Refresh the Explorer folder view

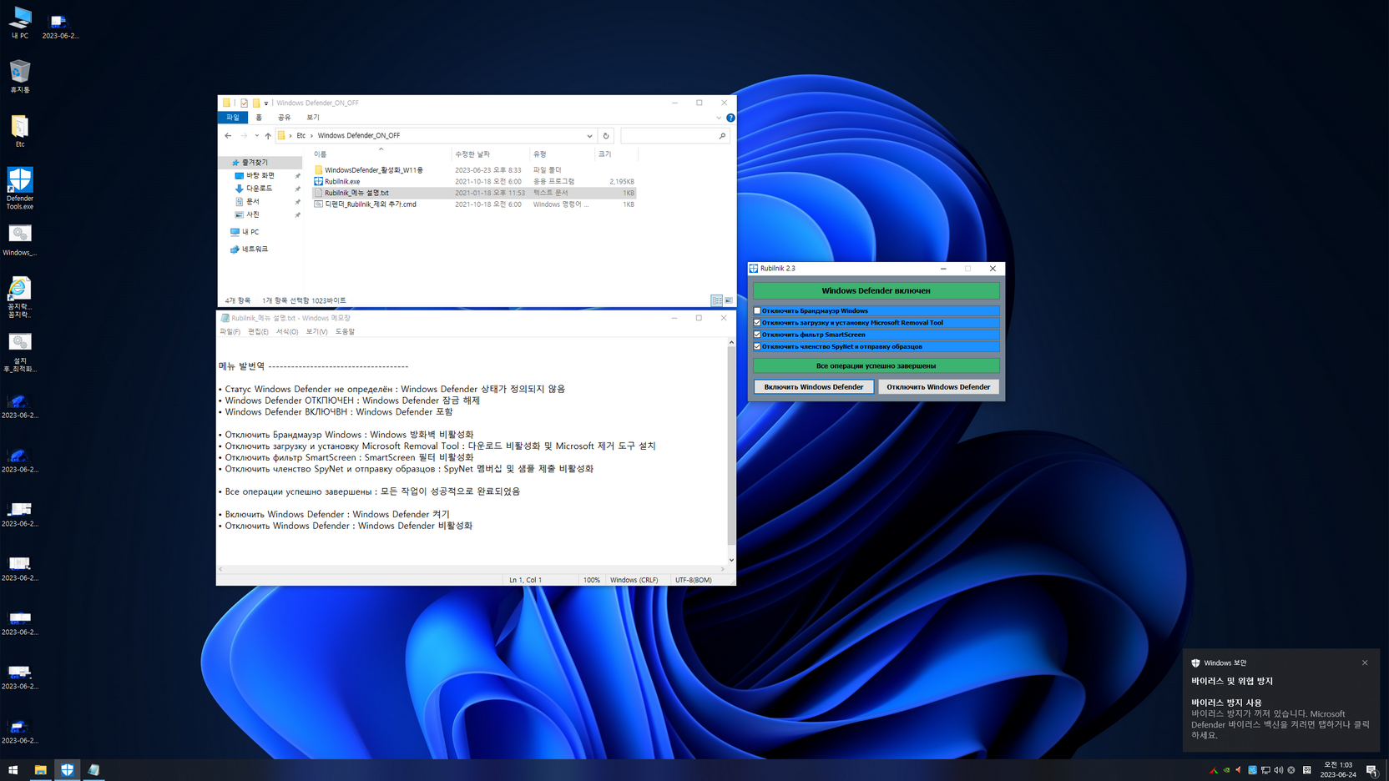(x=606, y=136)
